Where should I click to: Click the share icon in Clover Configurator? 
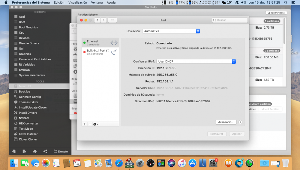click(45, 151)
